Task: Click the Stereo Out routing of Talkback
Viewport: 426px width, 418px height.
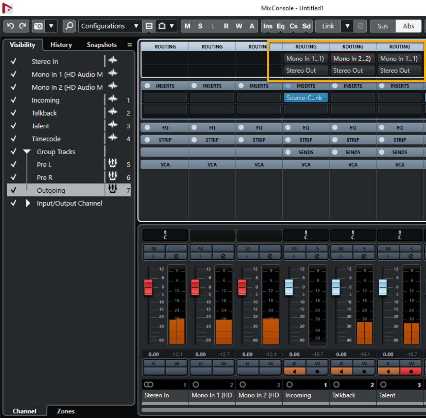Action: click(x=352, y=70)
